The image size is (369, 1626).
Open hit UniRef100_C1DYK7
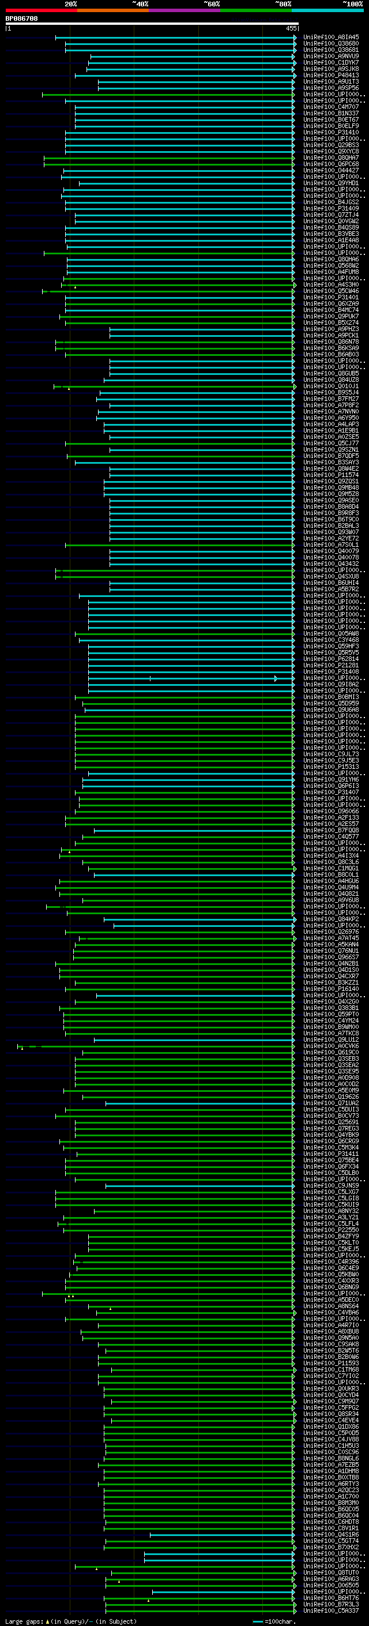click(x=330, y=62)
